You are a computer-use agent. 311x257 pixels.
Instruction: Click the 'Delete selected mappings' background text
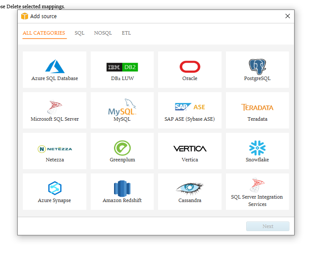[36, 6]
